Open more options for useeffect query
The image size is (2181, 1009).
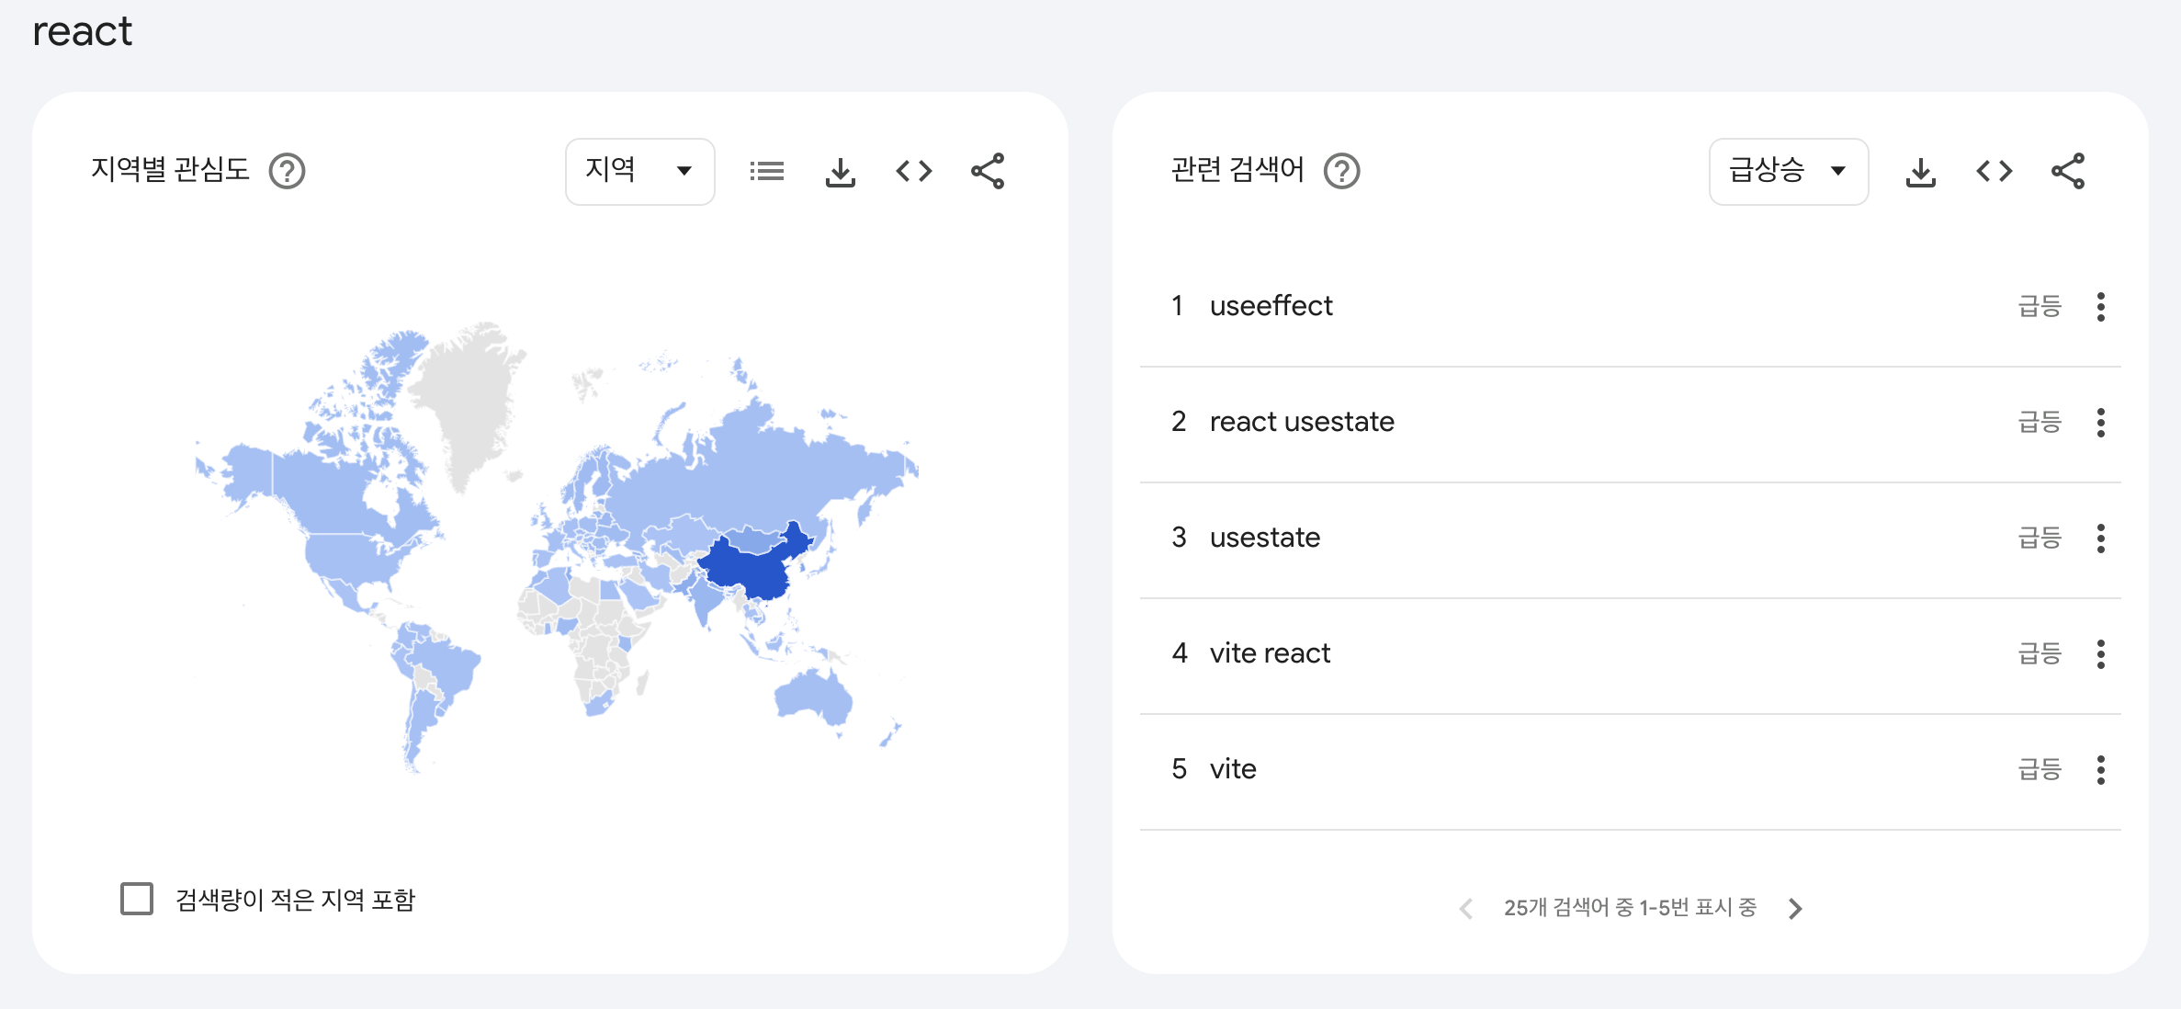(x=2100, y=306)
